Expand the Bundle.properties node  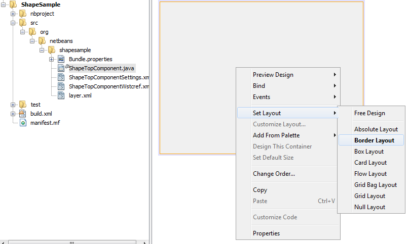[52, 59]
